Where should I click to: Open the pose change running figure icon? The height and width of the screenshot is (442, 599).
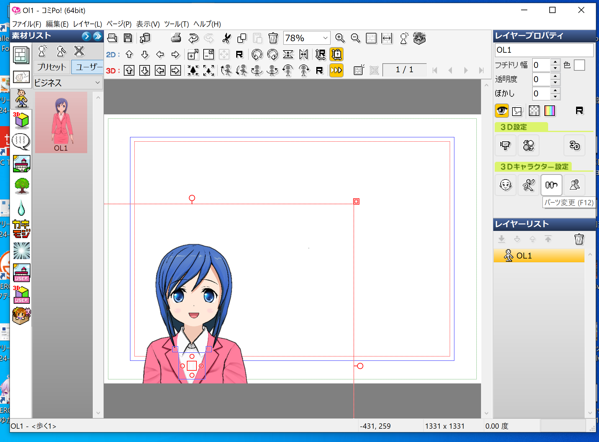tap(529, 185)
